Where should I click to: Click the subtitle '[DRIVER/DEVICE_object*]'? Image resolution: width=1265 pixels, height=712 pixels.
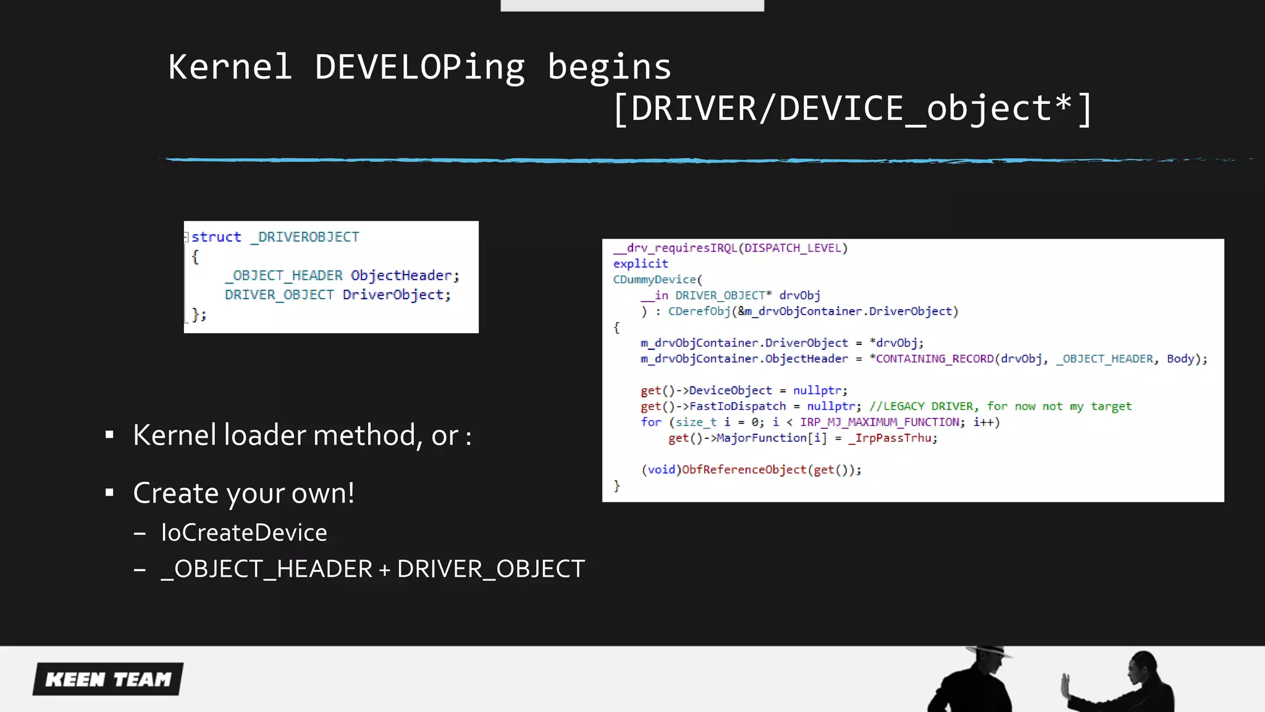[x=852, y=109]
